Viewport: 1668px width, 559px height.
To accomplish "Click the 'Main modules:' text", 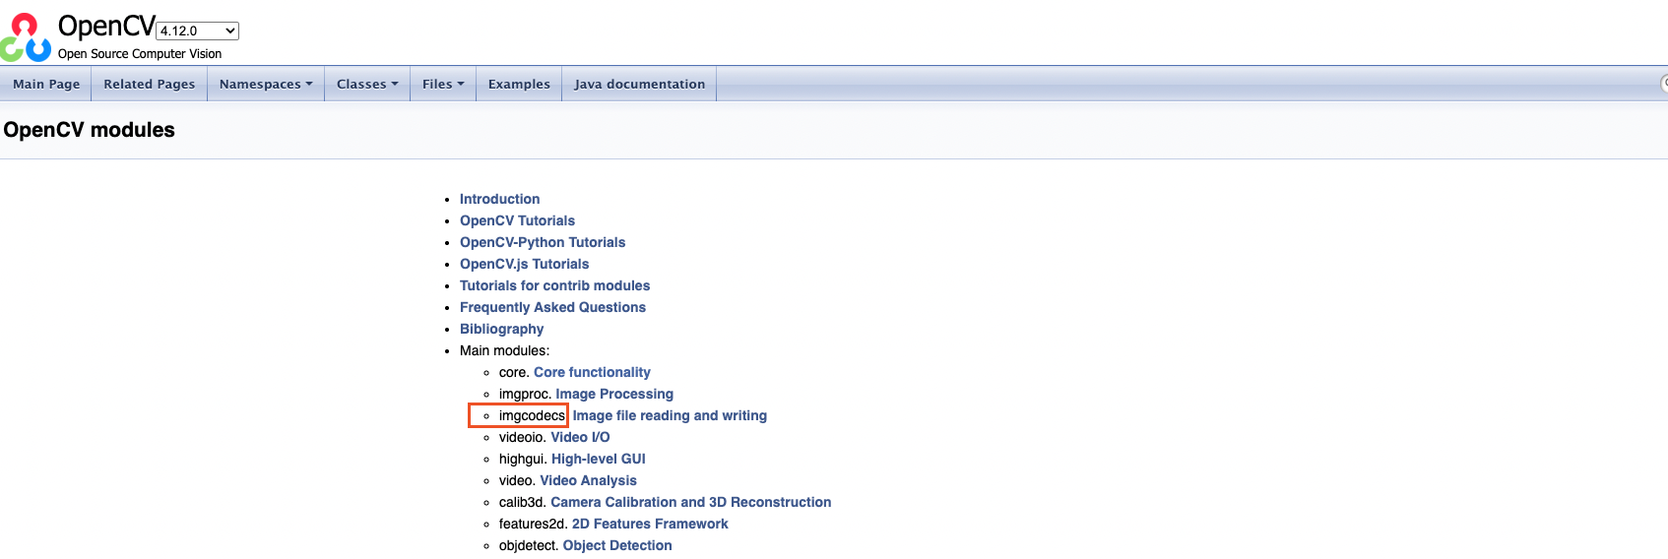I will click(x=504, y=350).
